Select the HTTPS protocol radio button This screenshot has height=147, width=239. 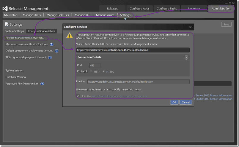[104, 71]
